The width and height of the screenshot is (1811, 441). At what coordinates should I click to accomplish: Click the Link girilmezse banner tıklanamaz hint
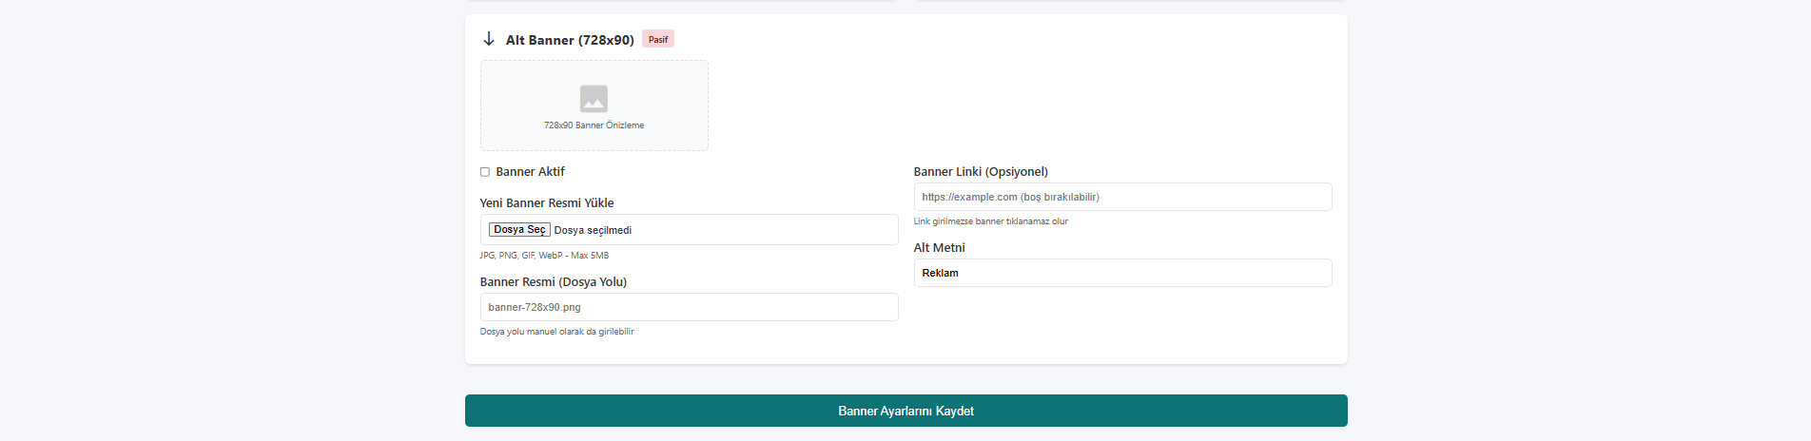coord(990,221)
